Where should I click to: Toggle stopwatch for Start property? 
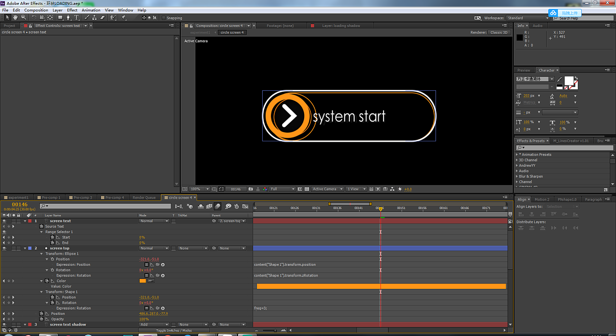(x=53, y=237)
